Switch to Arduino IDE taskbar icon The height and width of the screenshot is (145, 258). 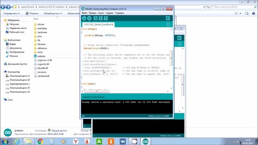[146, 141]
